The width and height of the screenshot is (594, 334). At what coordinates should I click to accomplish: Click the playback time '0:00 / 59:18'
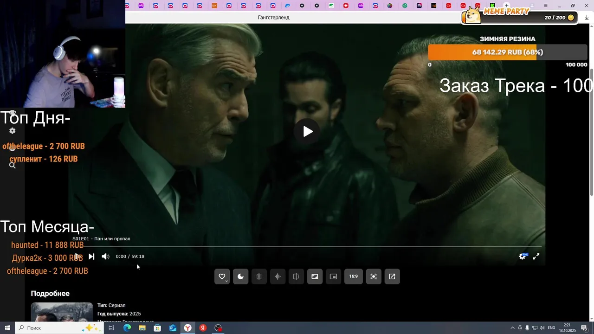[x=130, y=257]
